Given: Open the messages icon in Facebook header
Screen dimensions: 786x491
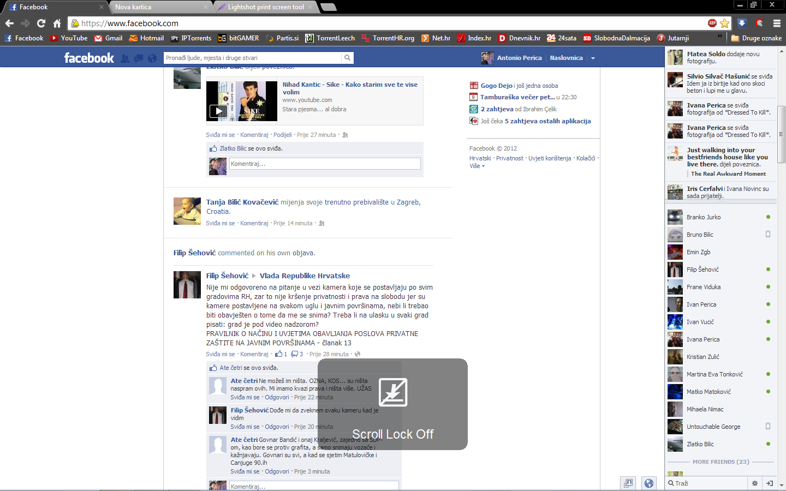Looking at the screenshot, I should pos(139,58).
